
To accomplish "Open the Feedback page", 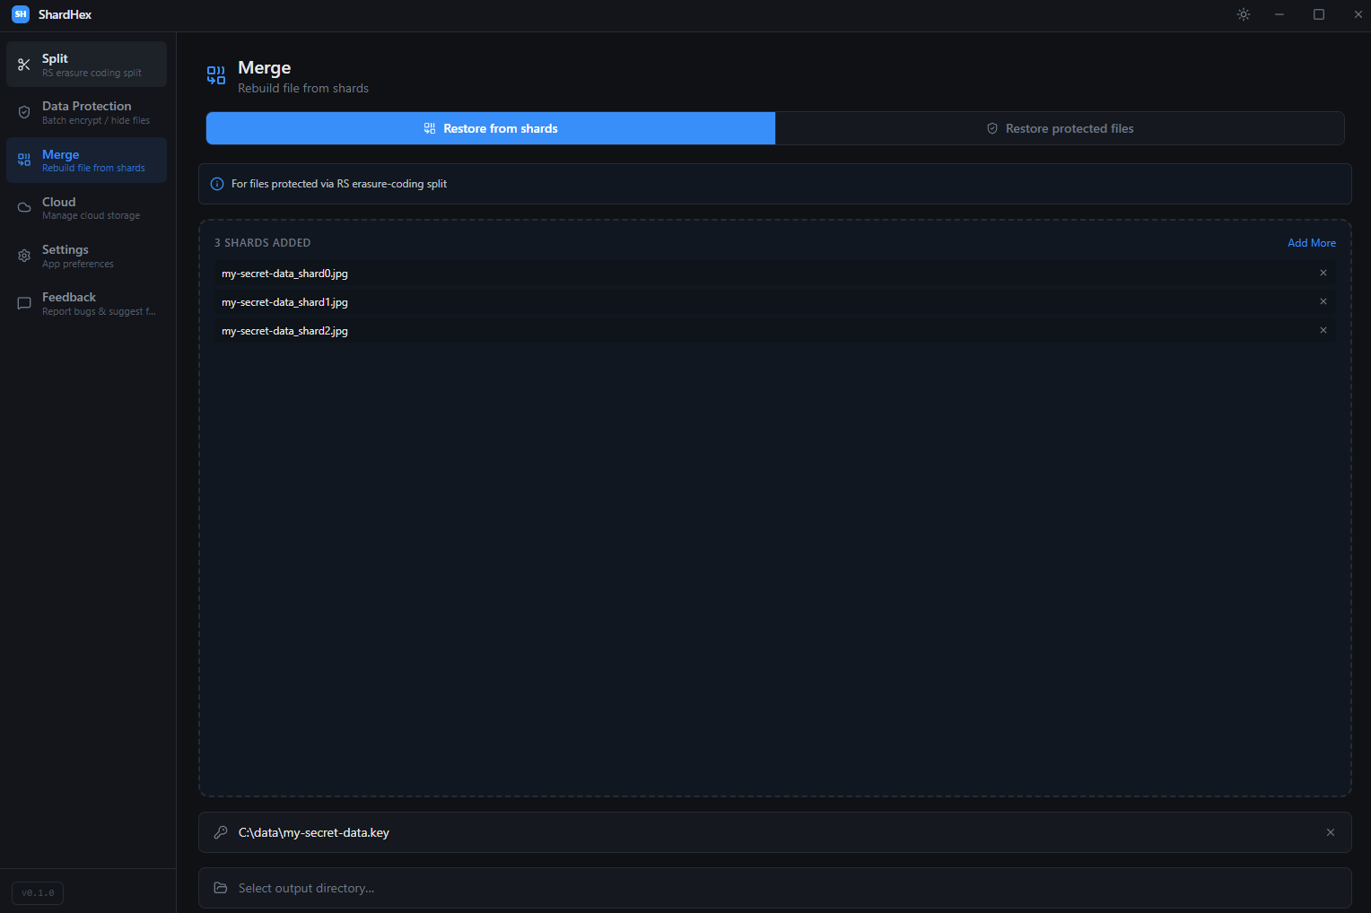I will point(86,303).
